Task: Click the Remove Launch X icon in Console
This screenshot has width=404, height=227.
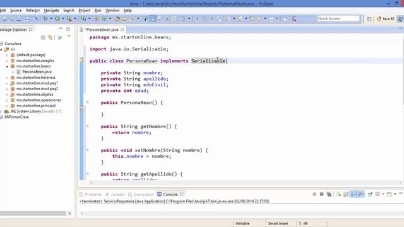Action: tap(321, 194)
